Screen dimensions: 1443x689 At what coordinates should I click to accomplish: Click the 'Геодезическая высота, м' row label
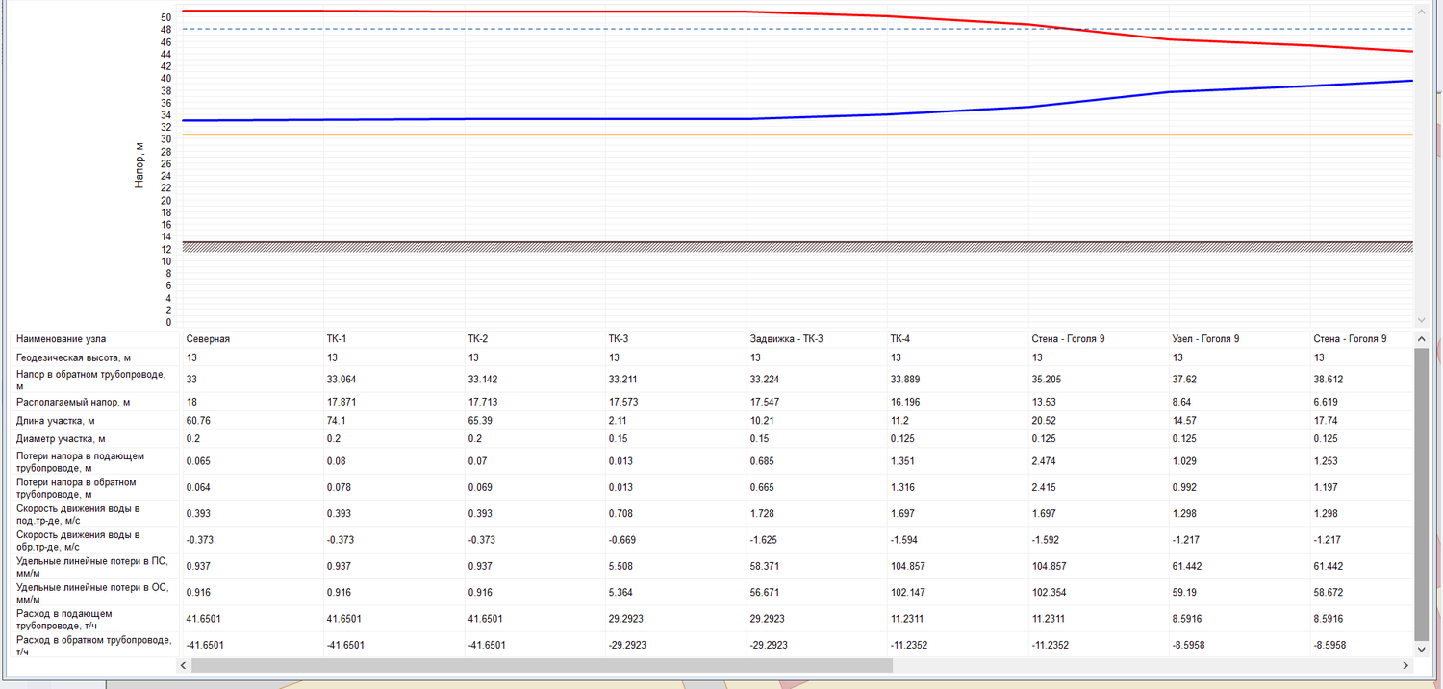73,357
